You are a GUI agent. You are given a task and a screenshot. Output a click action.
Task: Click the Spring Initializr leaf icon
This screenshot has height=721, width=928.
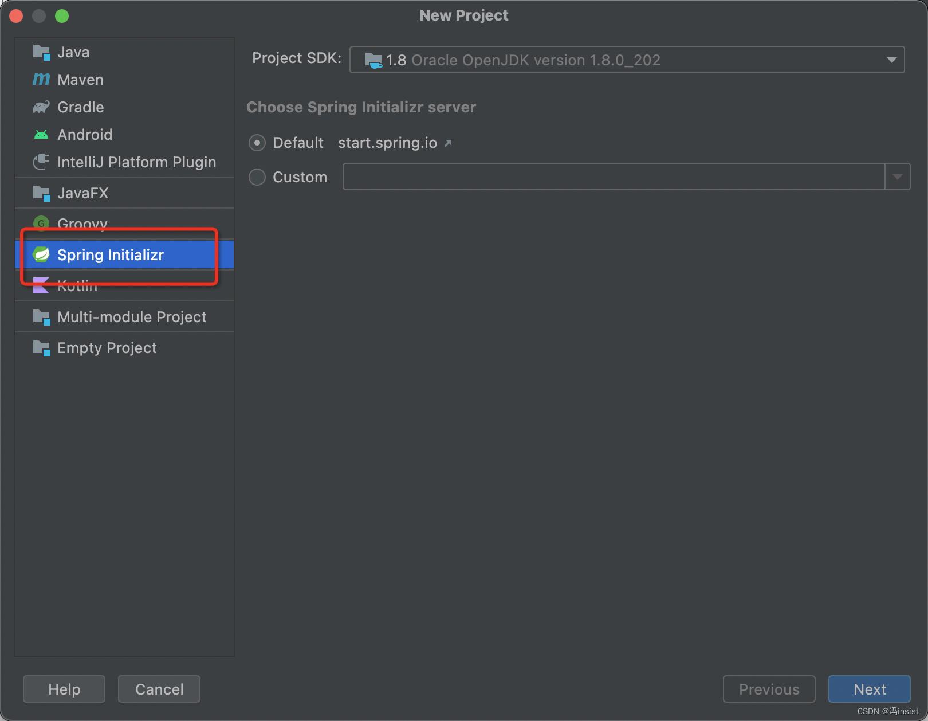[x=41, y=255]
